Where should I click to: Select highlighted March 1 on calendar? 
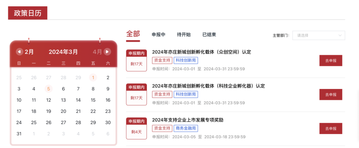pos(93,78)
